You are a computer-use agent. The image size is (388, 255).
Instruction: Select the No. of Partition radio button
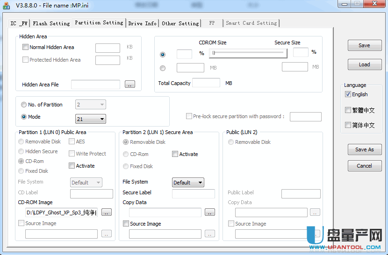click(x=24, y=105)
